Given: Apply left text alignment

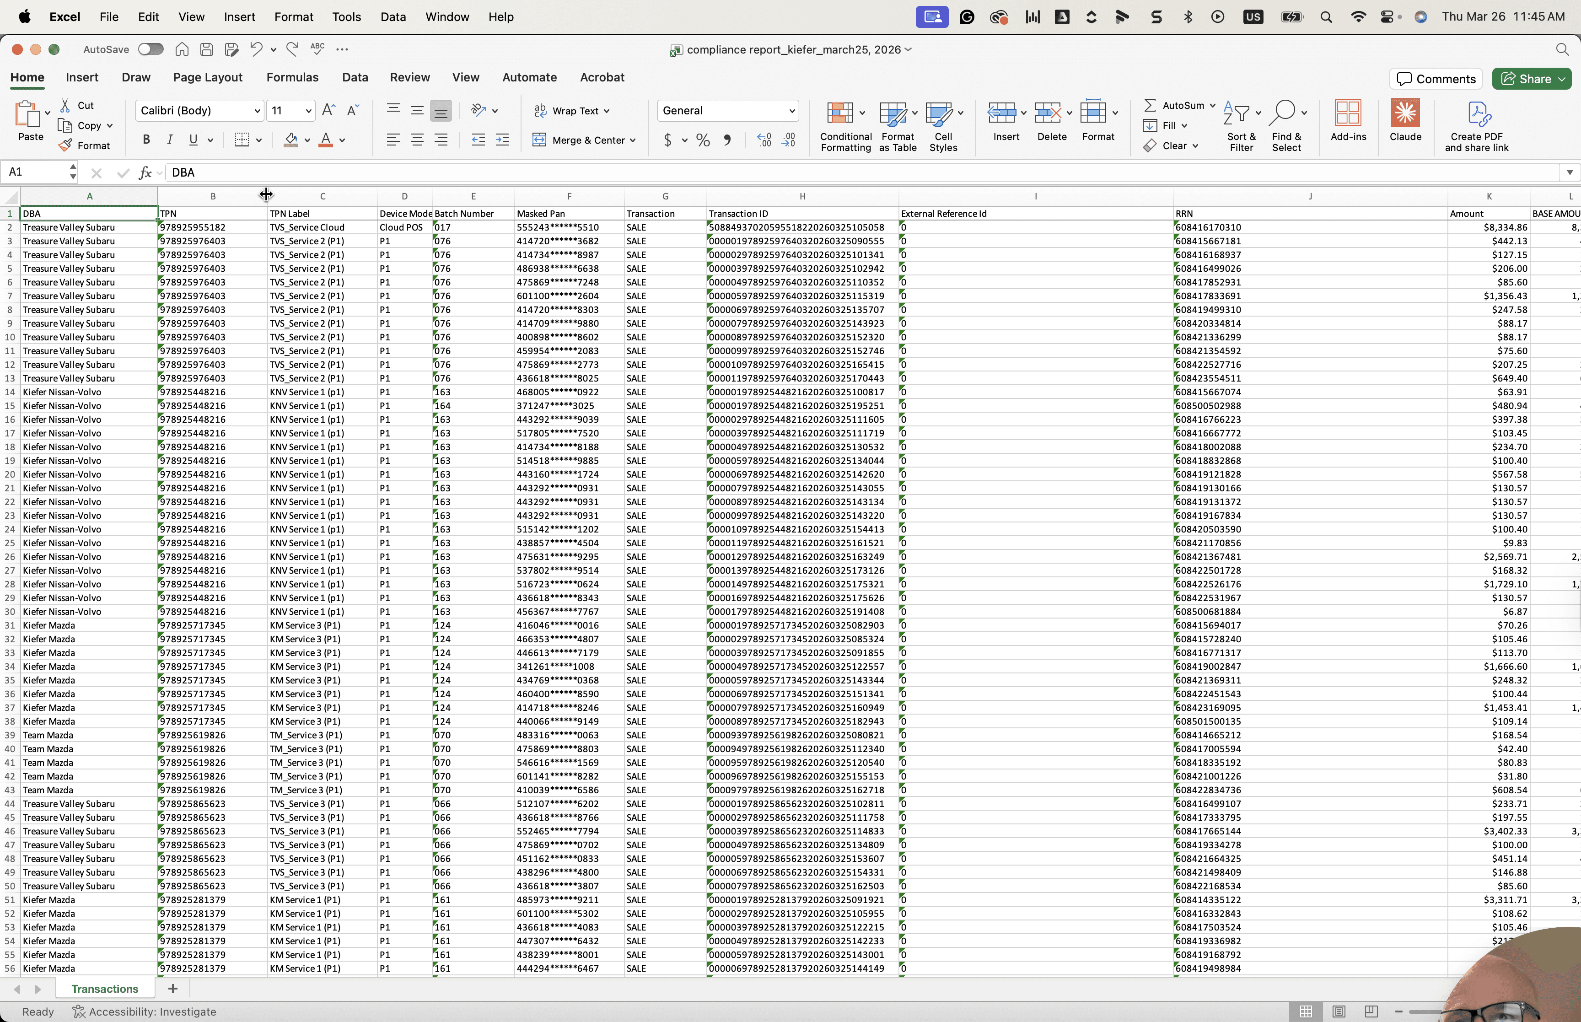Looking at the screenshot, I should 393,140.
